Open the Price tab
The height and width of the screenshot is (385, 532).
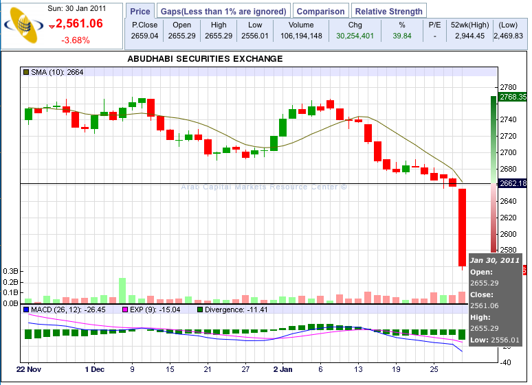[140, 11]
